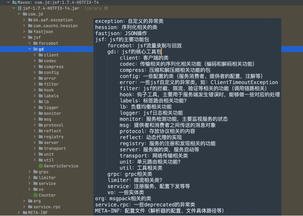Image resolution: width=303 pixels, height=216 pixels.
Task: Select the protocol package row
Action: pyautogui.click(x=47, y=125)
